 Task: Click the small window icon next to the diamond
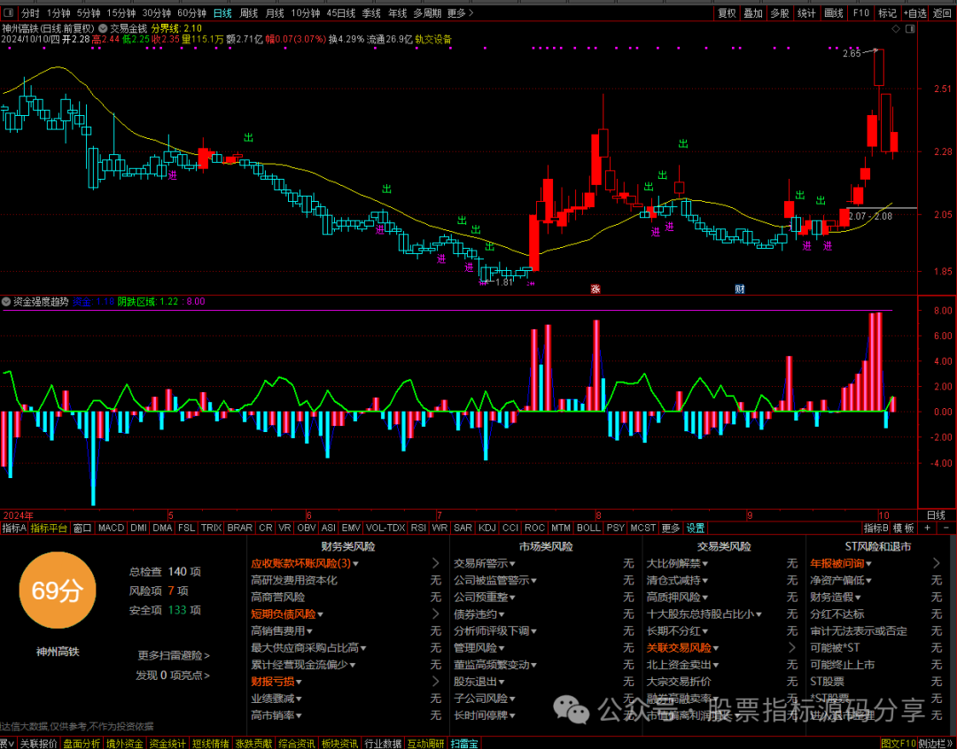tap(911, 28)
